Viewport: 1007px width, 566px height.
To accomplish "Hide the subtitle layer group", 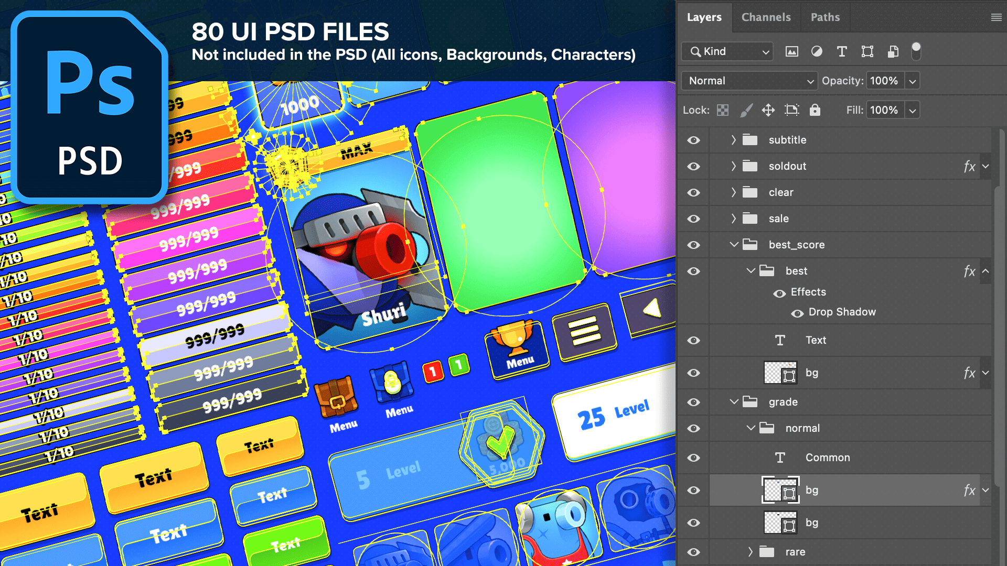I will tap(693, 140).
